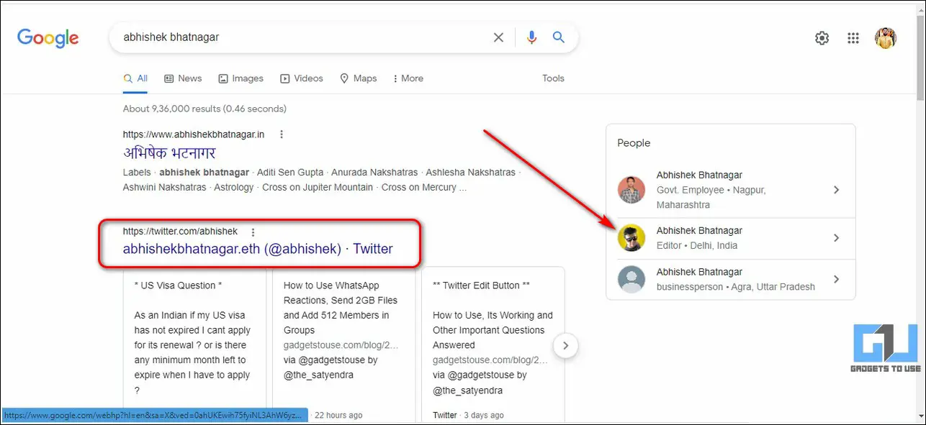This screenshot has width=926, height=425.
Task: Select the All results tab
Action: [x=135, y=78]
